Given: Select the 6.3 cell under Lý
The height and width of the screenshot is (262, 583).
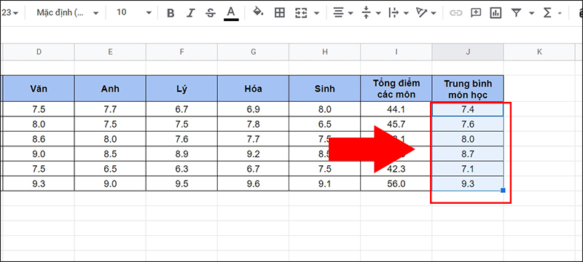Looking at the screenshot, I should point(181,169).
